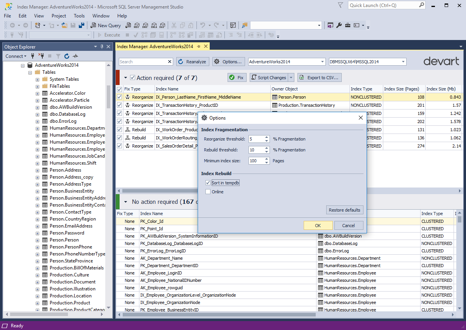Open the DBMSSQLX64\MSSQL2014 server dropdown
Viewport: 466px width, 330px height.
tap(403, 62)
